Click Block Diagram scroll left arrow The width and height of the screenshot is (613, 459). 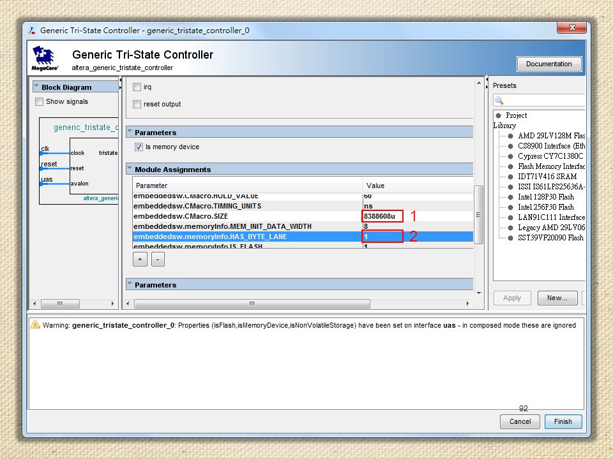[x=34, y=303]
